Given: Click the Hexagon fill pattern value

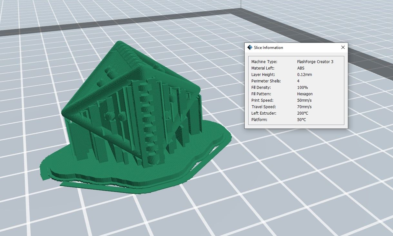Looking at the screenshot, I should pos(305,94).
